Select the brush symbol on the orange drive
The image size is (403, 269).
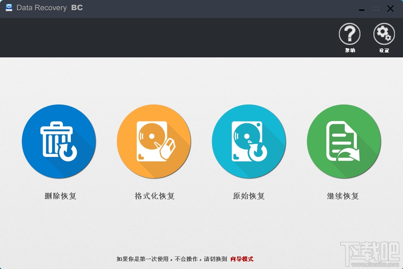[166, 148]
